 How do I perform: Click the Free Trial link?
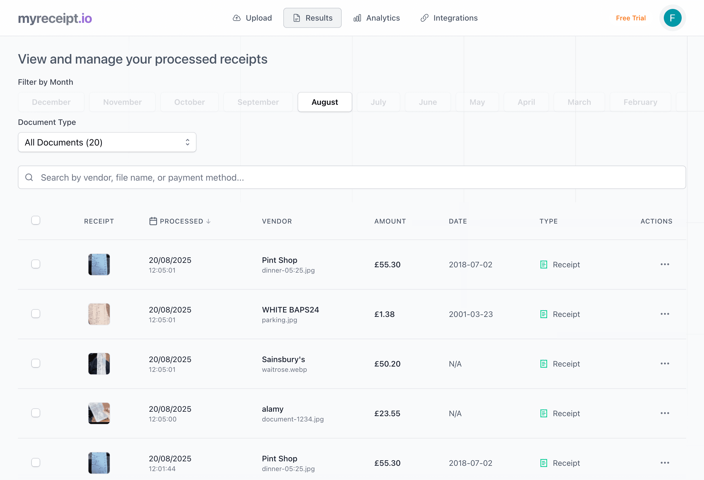(x=630, y=18)
